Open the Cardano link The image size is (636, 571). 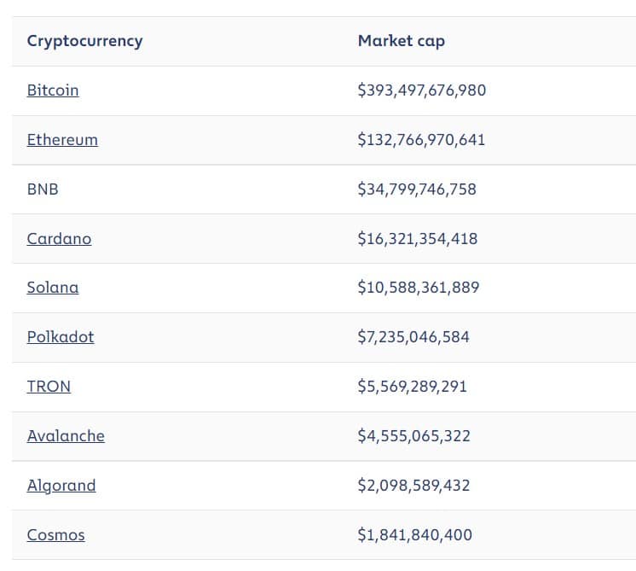click(x=59, y=239)
